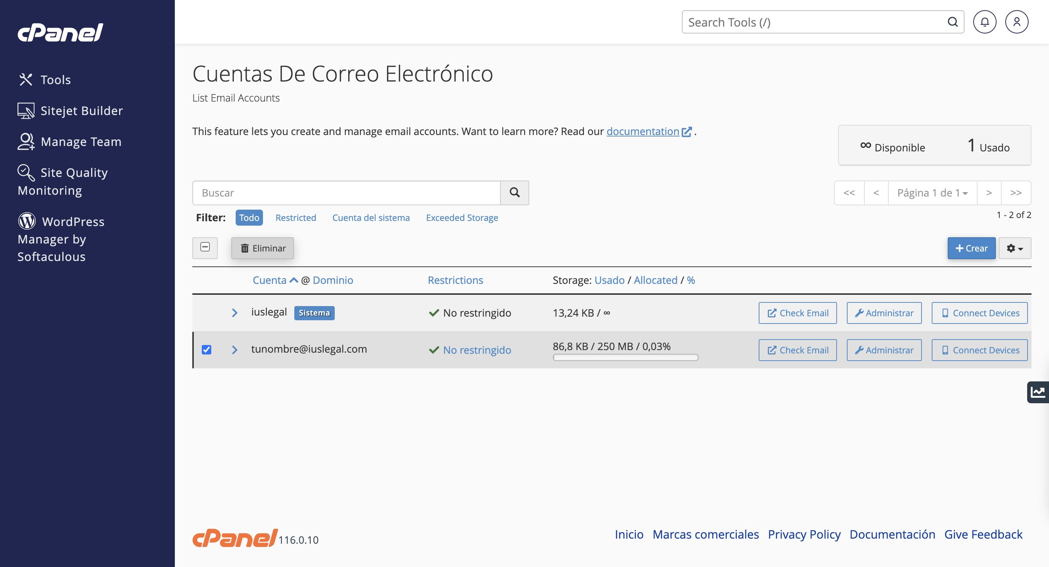The width and height of the screenshot is (1049, 567).
Task: Expand the tunombre@iuslegal.com row details
Action: coord(235,350)
